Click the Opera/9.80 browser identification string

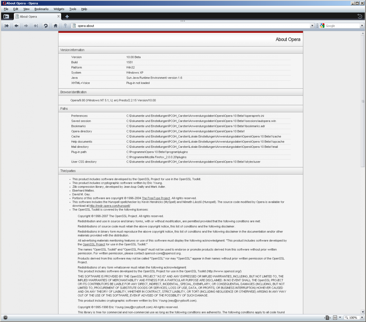113,100
